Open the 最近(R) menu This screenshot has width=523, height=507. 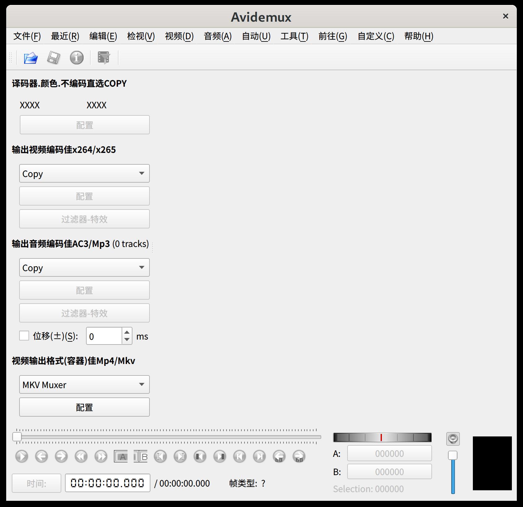point(65,36)
